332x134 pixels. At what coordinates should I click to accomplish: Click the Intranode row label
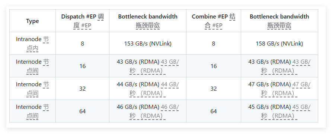tap(32, 43)
